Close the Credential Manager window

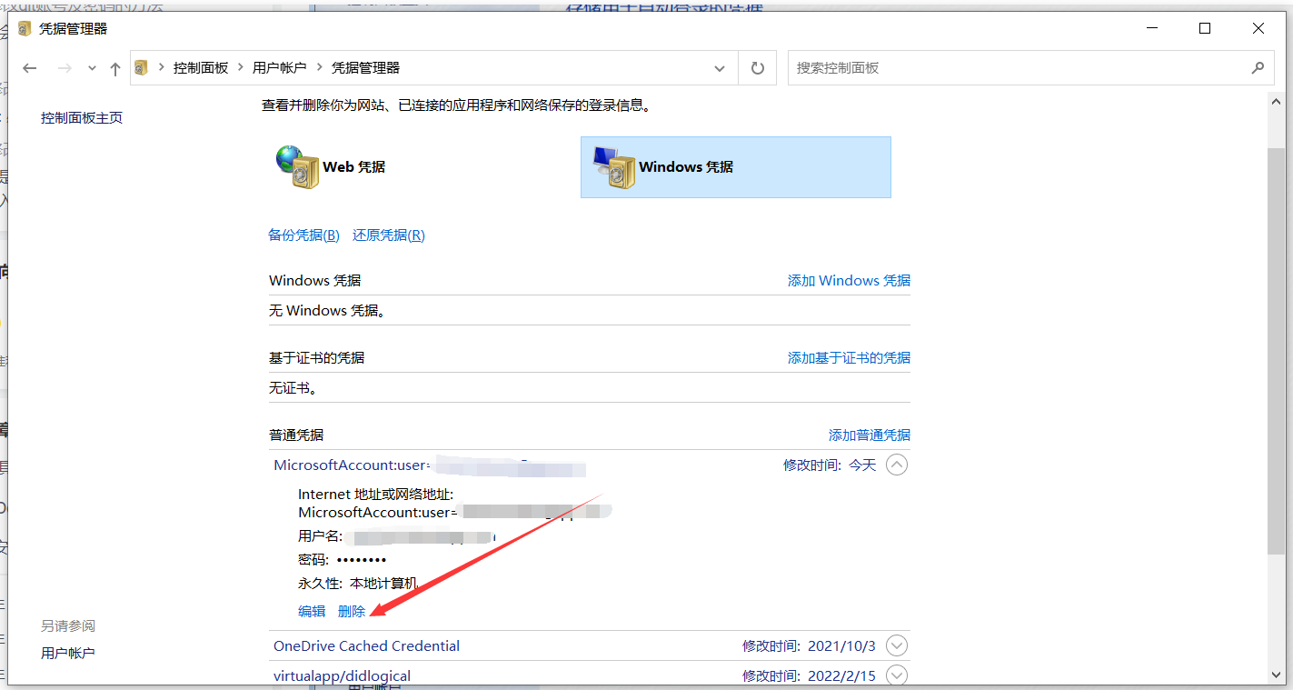[1258, 28]
